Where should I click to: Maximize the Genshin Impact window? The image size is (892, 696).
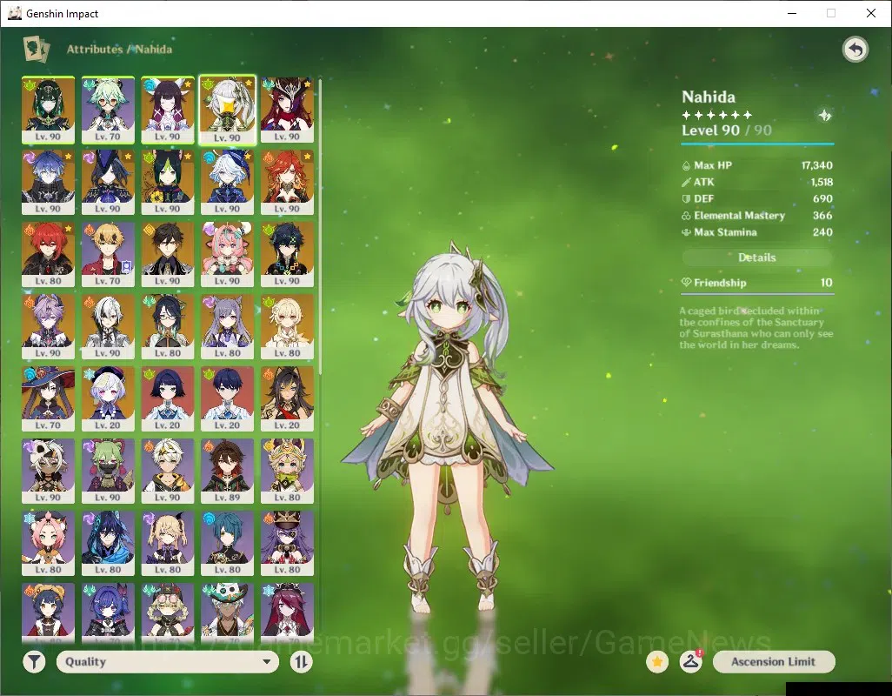pos(831,13)
